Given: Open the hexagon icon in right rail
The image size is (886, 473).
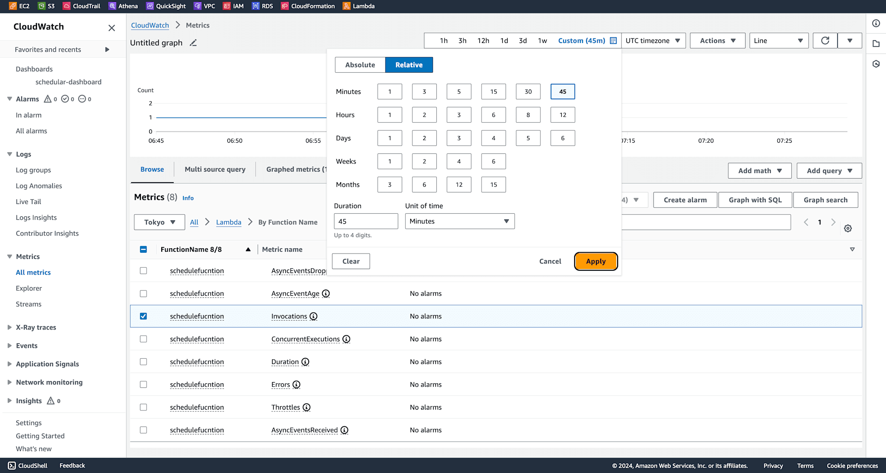Looking at the screenshot, I should (876, 64).
